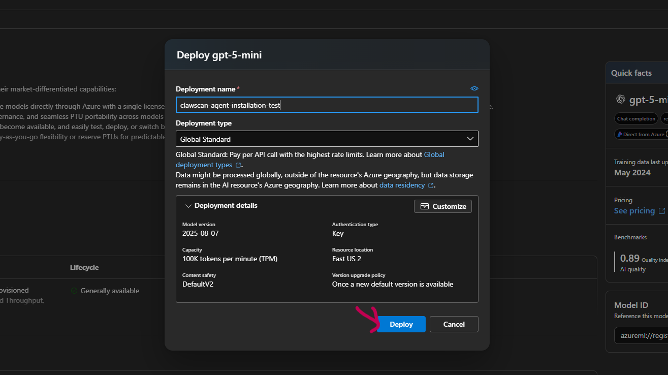Image resolution: width=668 pixels, height=375 pixels.
Task: Click the Benchmarks label
Action: coord(630,237)
